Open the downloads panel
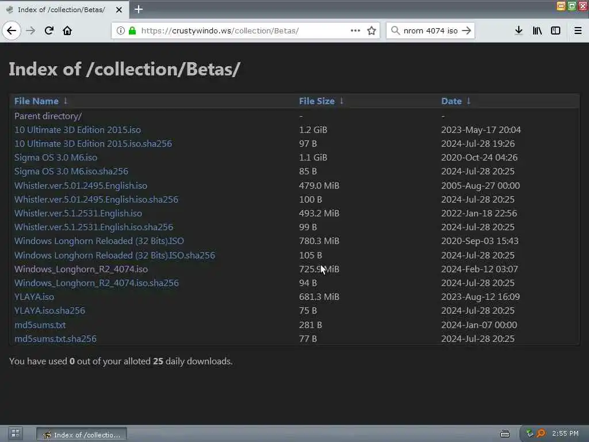Viewport: 589px width, 442px height. (x=519, y=31)
